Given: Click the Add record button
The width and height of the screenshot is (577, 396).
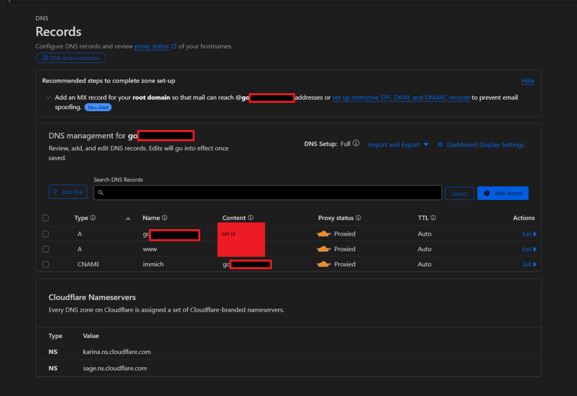Looking at the screenshot, I should 503,194.
